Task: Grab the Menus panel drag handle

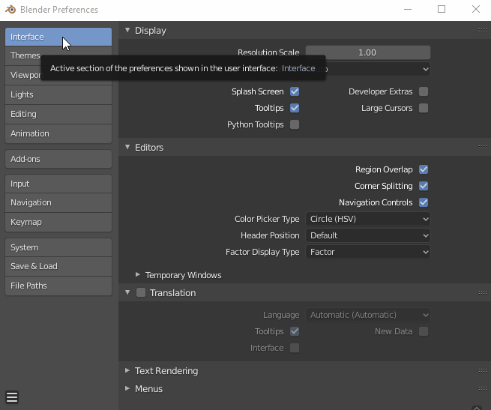Action: 482,389
